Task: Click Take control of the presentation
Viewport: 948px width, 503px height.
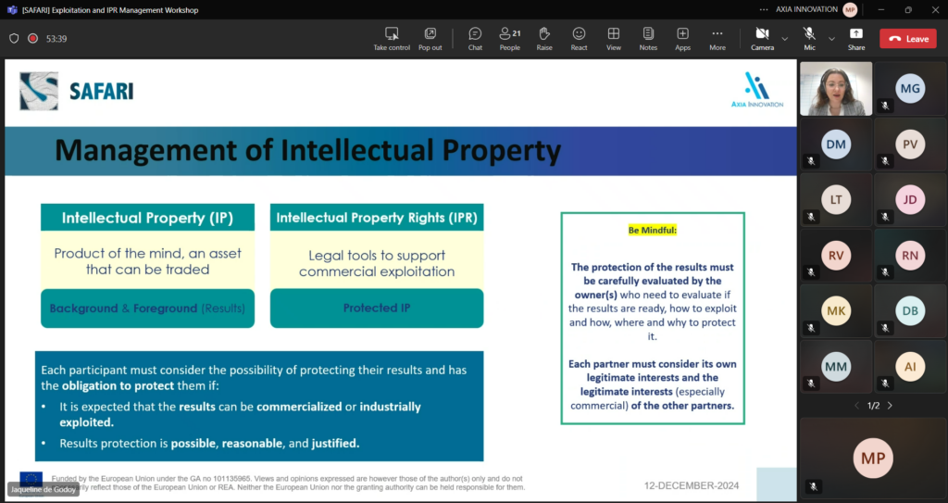Action: [x=392, y=39]
